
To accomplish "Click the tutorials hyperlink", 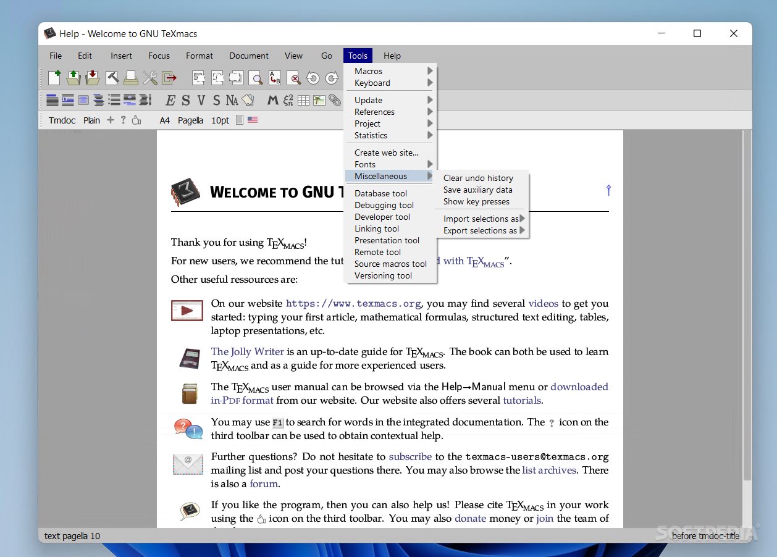I will [x=522, y=400].
